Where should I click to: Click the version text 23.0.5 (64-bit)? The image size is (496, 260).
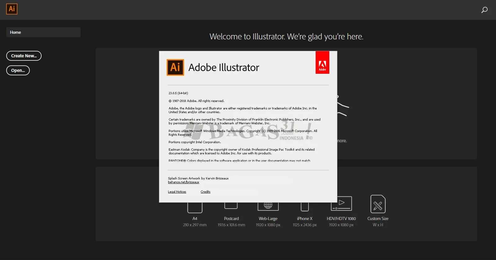pos(178,93)
